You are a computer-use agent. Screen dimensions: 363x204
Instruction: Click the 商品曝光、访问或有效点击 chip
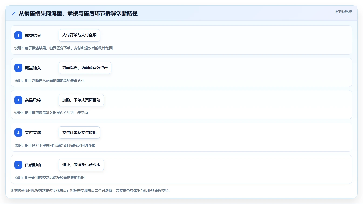click(85, 68)
